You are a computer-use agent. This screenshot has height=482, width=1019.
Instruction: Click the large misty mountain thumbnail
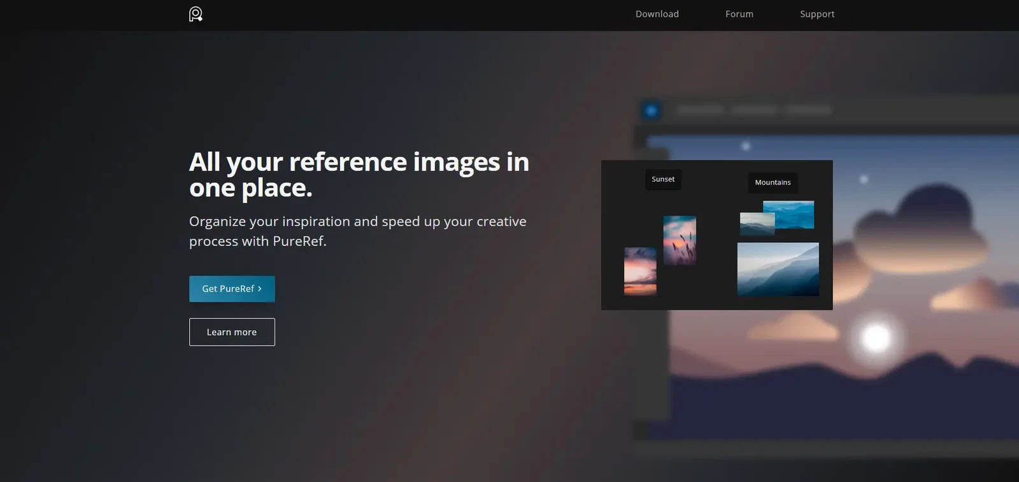[x=778, y=269]
